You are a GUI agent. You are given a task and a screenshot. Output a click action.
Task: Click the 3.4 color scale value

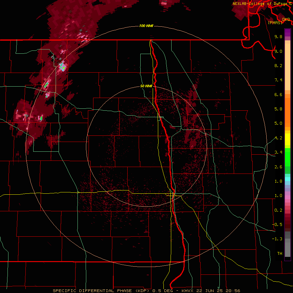(278, 152)
